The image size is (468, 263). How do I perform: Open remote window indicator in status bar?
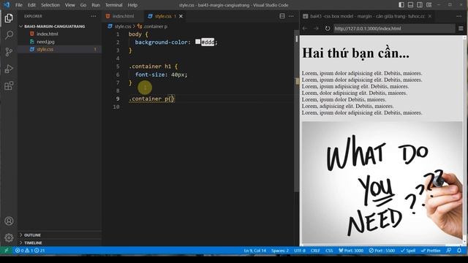[7, 251]
